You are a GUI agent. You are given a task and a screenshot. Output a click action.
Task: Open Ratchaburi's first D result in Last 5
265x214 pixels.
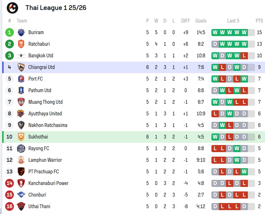(x=215, y=44)
